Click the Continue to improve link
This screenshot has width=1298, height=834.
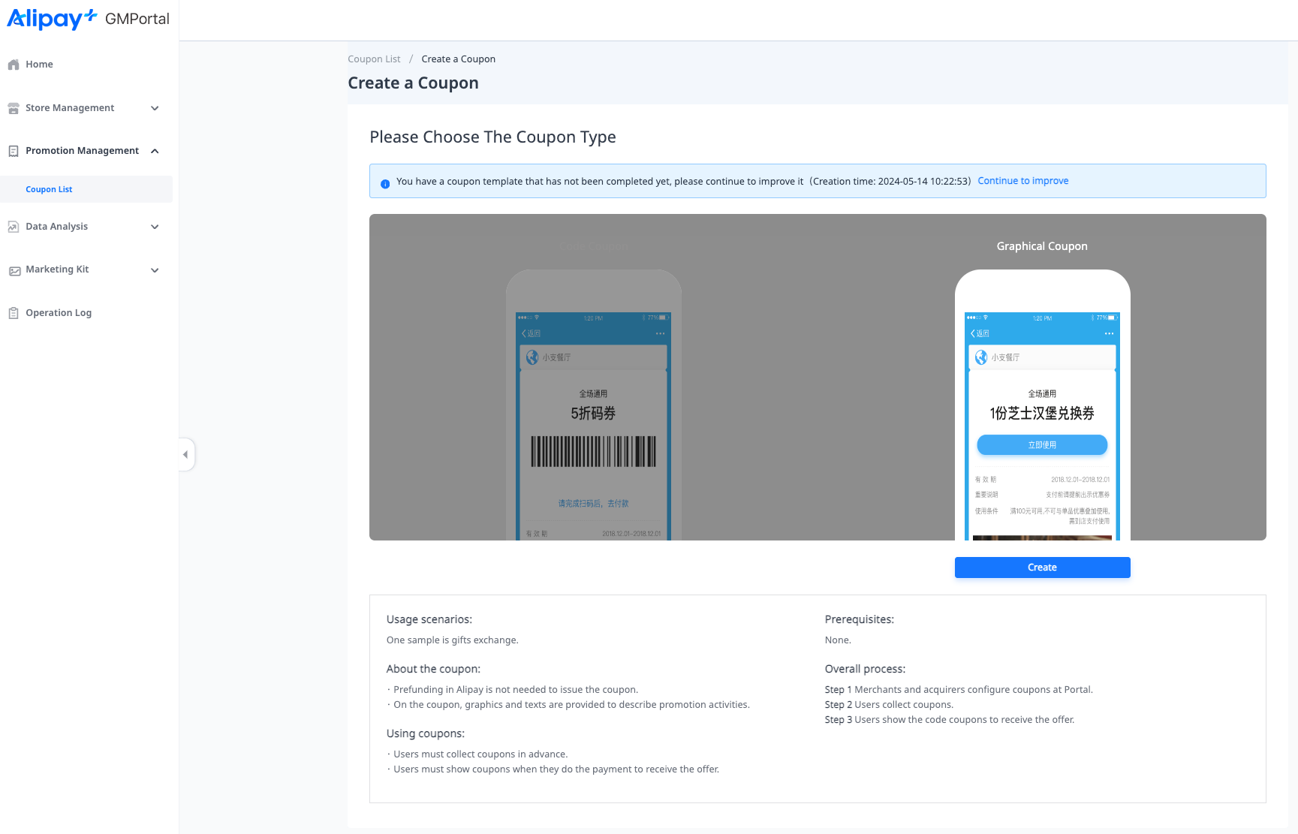[x=1022, y=181]
